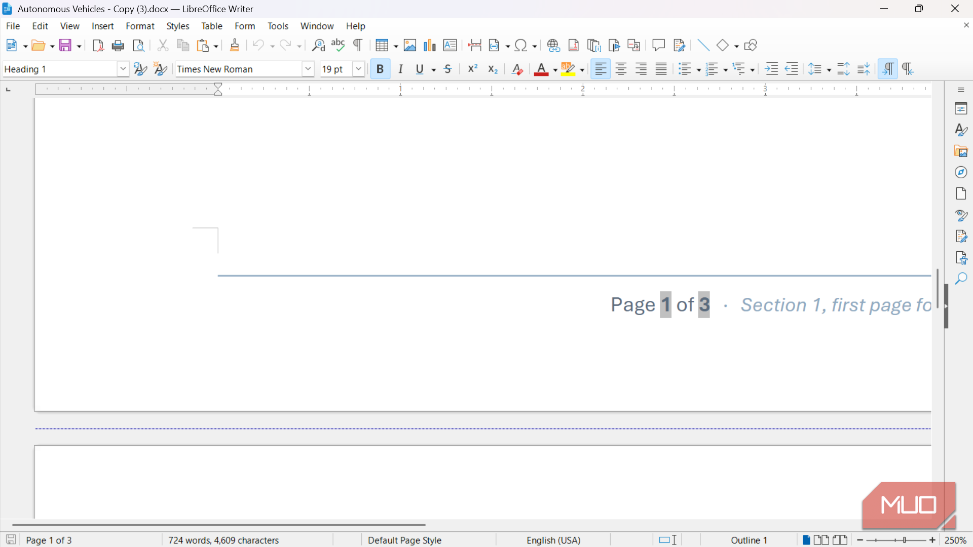Click the yellow highlighting color swatch
The width and height of the screenshot is (973, 547).
point(569,69)
